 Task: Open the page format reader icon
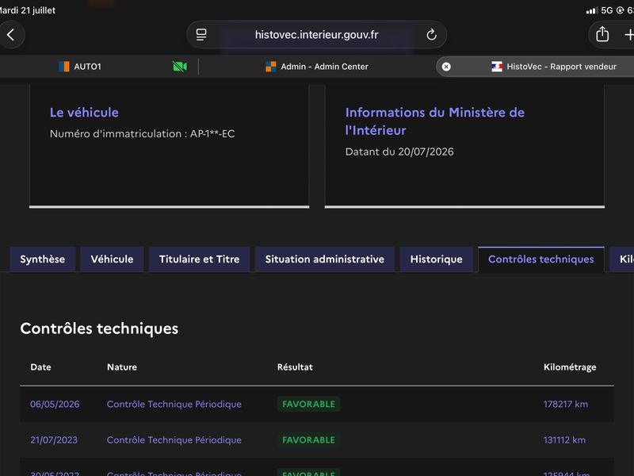[201, 35]
